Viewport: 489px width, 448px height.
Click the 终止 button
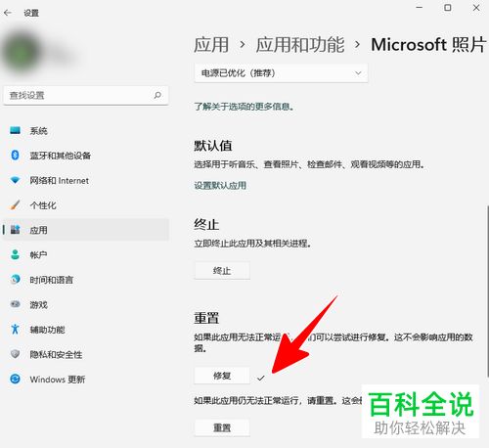click(x=222, y=270)
